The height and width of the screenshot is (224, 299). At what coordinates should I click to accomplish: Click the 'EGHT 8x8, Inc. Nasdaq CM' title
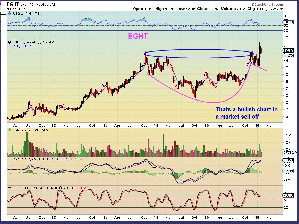(31, 4)
